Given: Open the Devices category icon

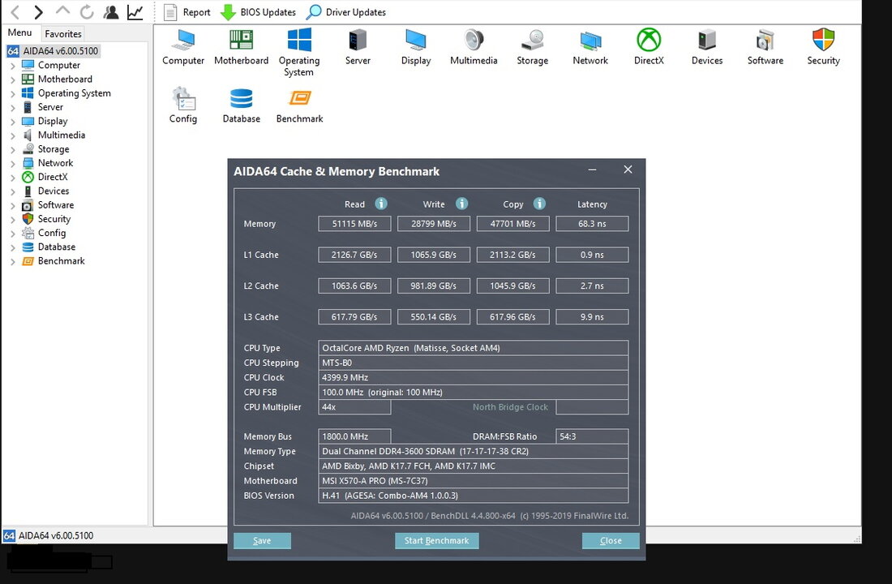Looking at the screenshot, I should [x=707, y=47].
